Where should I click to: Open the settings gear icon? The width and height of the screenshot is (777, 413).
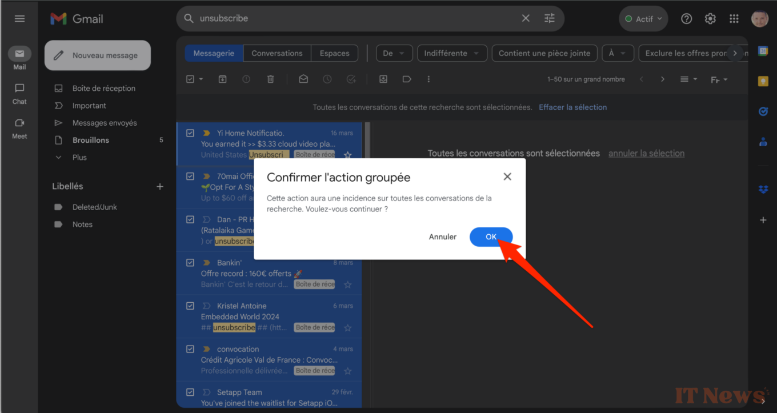tap(710, 19)
